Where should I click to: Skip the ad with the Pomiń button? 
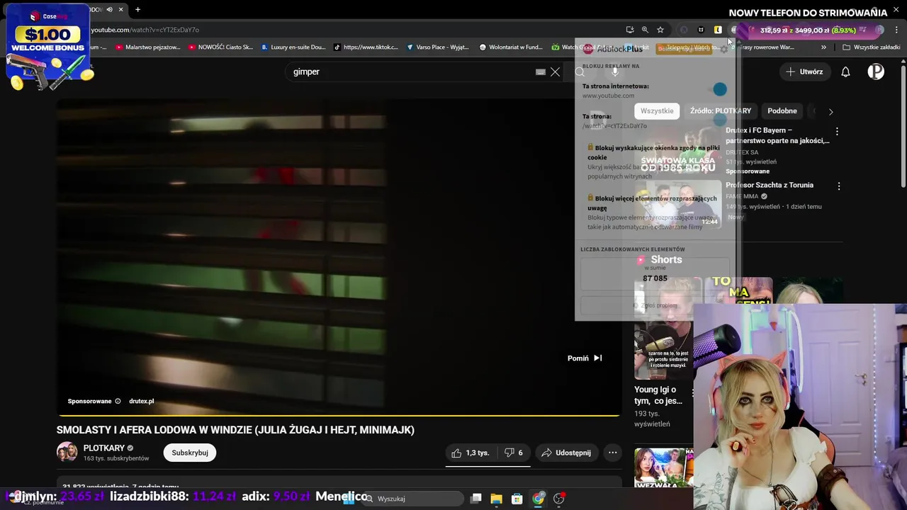coord(585,358)
